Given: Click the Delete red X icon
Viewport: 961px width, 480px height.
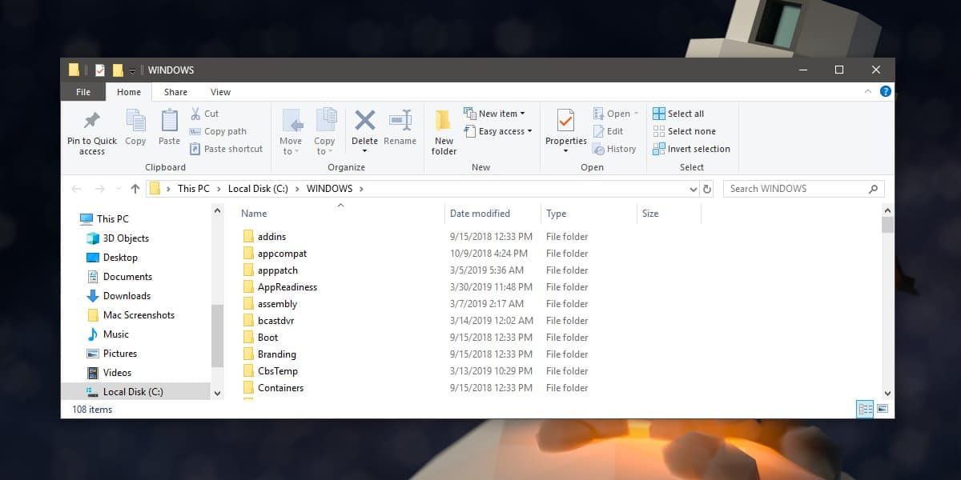Looking at the screenshot, I should click(364, 120).
